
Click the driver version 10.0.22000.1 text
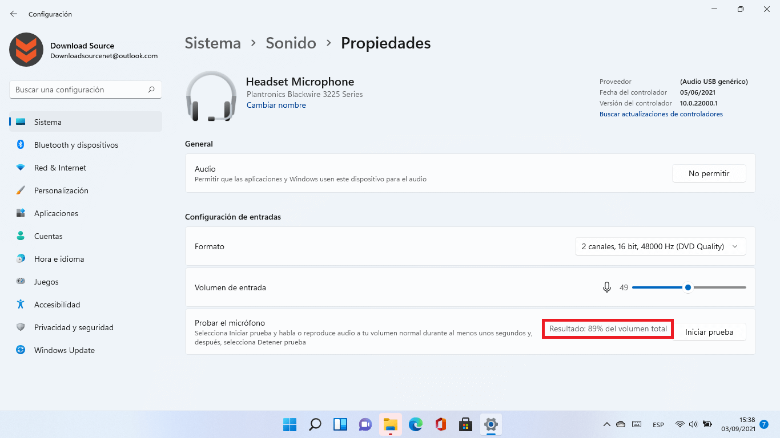pos(698,103)
